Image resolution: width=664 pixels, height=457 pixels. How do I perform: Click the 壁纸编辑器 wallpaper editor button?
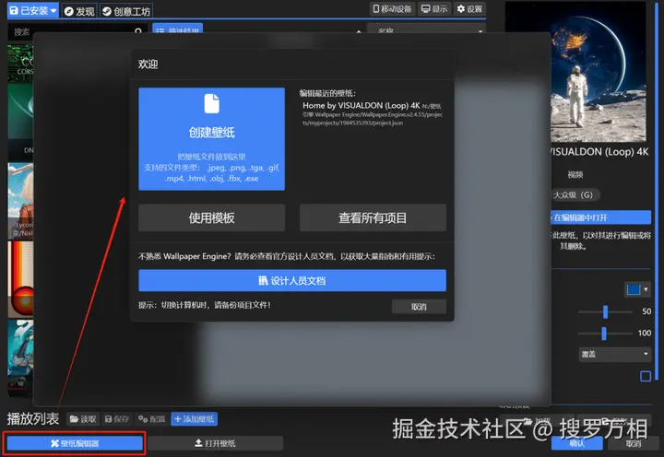pos(75,443)
